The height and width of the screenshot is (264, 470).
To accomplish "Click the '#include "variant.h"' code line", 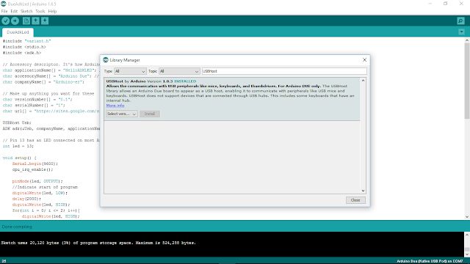I will click(x=27, y=41).
